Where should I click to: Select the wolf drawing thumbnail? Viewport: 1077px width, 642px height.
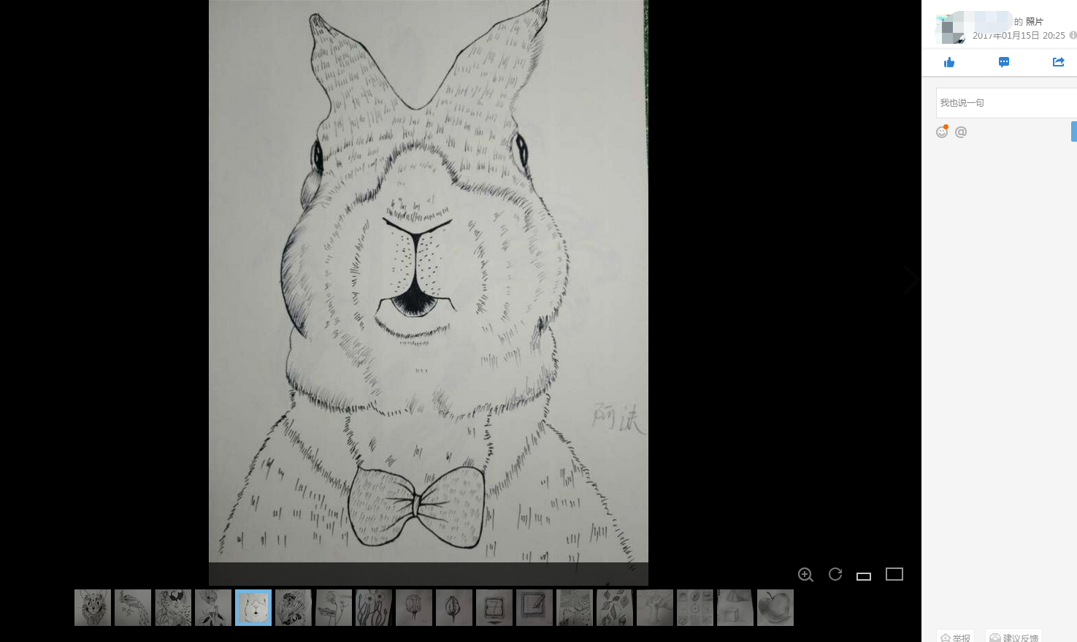93,608
